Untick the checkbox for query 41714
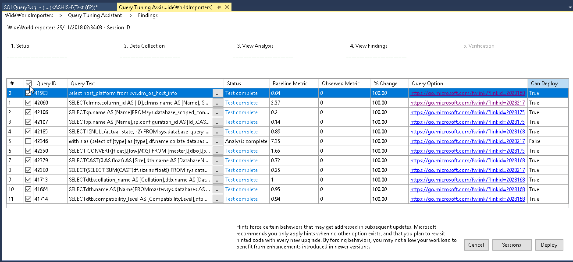The width and height of the screenshot is (573, 262). point(29,199)
